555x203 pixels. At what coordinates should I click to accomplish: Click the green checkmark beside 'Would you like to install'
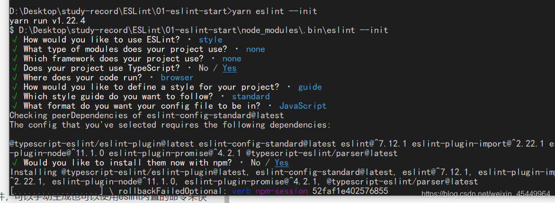coord(14,163)
